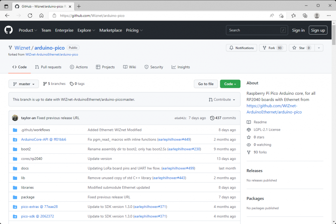Open the Insights tab
The height and width of the screenshot is (224, 336).
coord(181,67)
